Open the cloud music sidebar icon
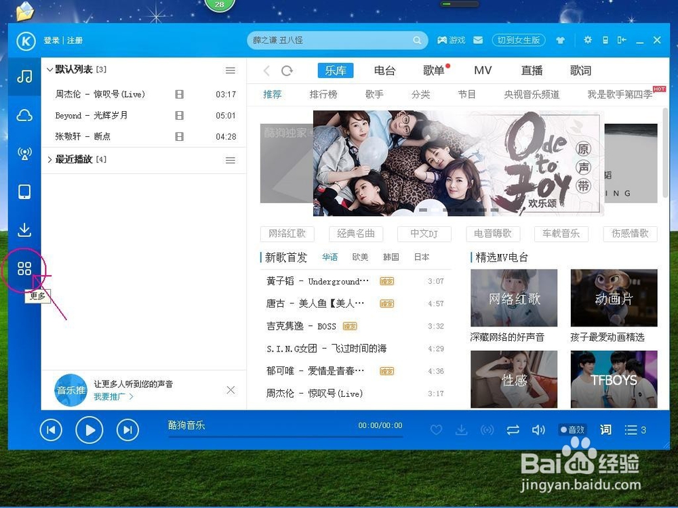Screen dimensions: 678x508 tap(24, 115)
